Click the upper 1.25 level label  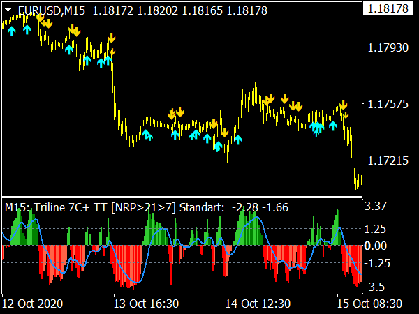click(376, 229)
